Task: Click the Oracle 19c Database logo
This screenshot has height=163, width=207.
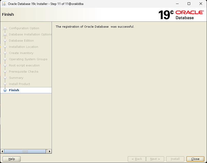Action: [x=181, y=15]
